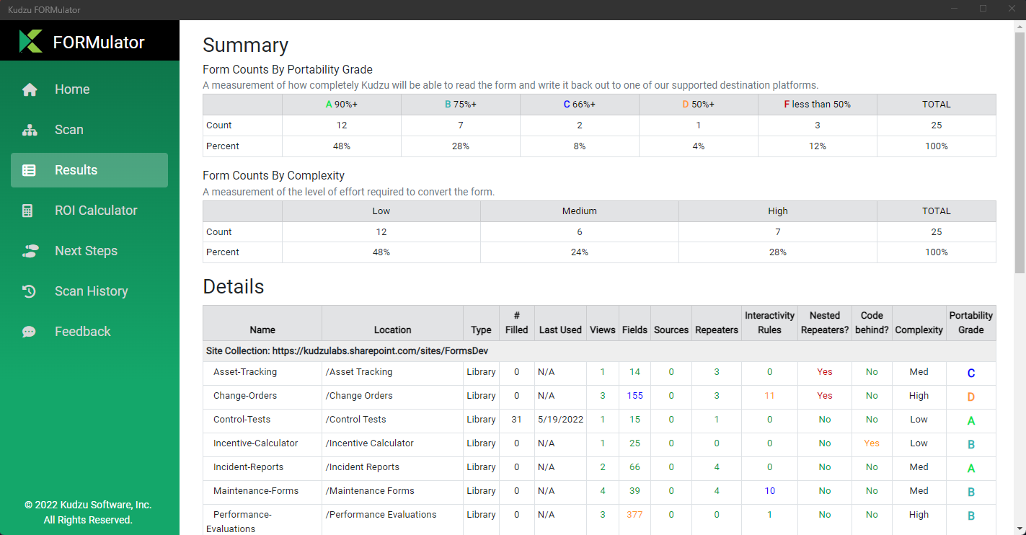
Task: Select the Change-Orders form row name
Action: tap(245, 396)
